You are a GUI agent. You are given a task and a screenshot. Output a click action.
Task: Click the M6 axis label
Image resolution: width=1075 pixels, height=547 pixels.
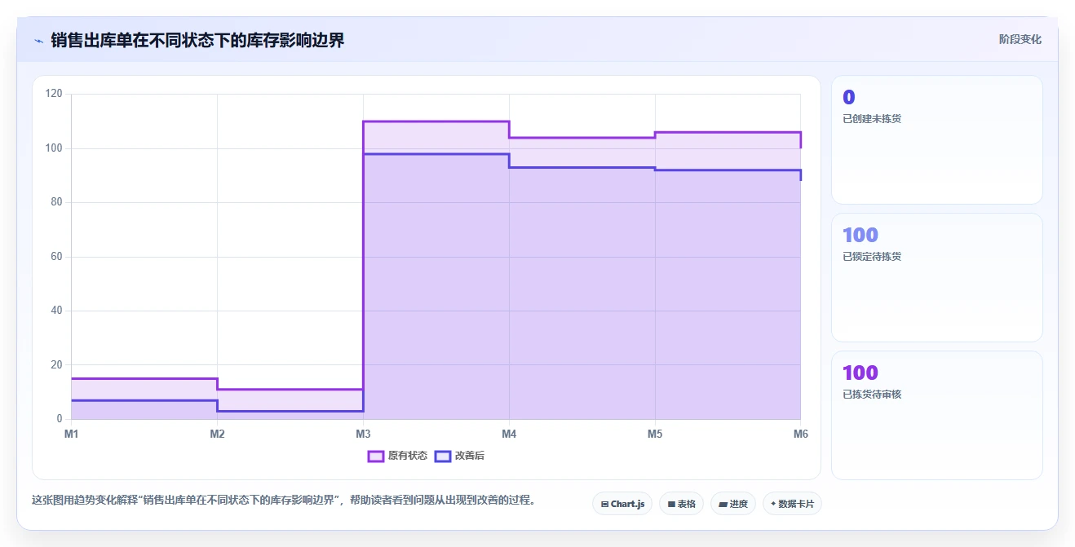[x=800, y=434]
